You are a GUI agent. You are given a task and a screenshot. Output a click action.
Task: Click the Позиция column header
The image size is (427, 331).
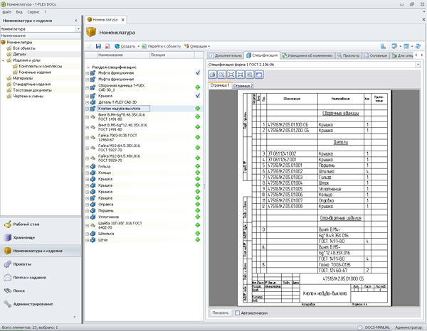(x=172, y=55)
